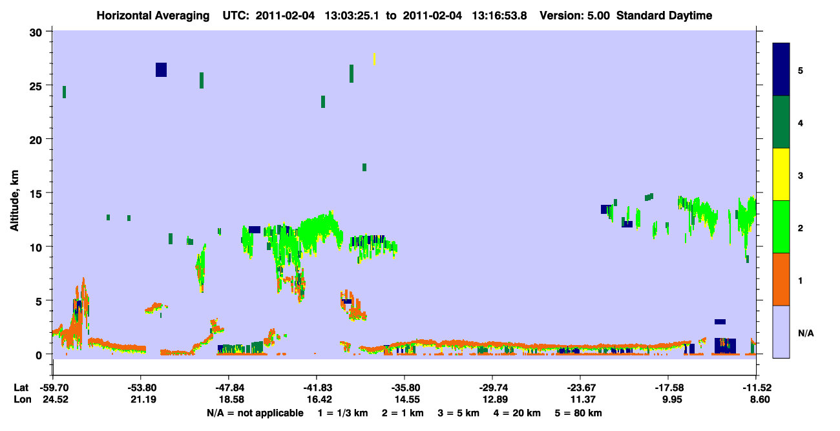
Task: Click the yellow vertical mark near 27 km altitude
Action: coord(374,59)
